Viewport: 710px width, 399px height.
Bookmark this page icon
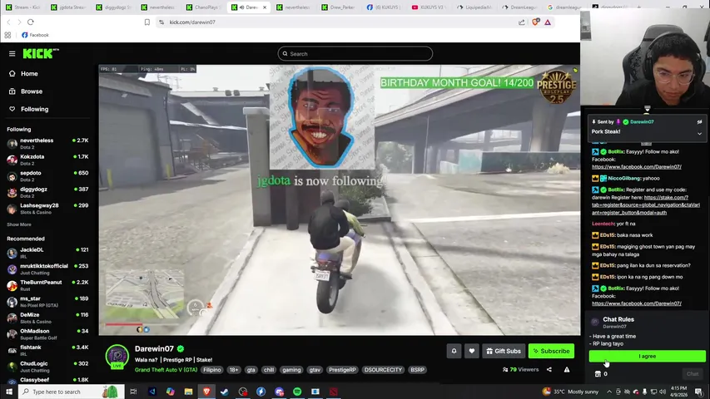pyautogui.click(x=147, y=22)
